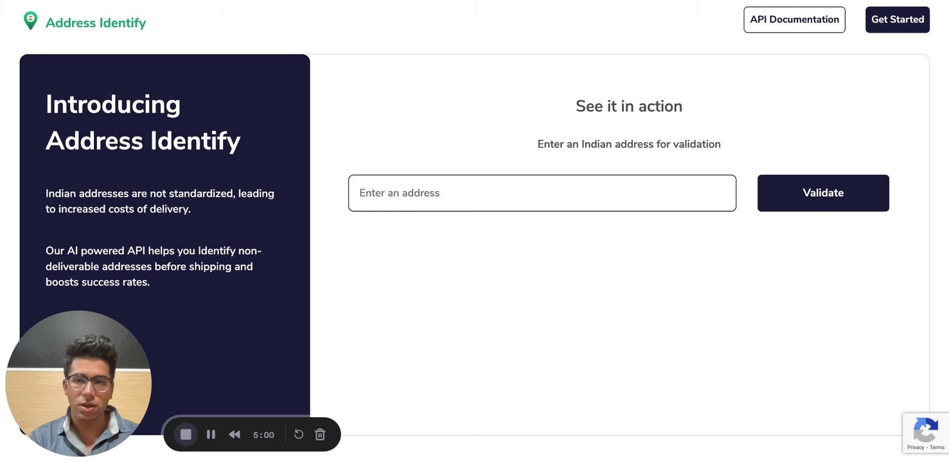The image size is (949, 462).
Task: Click the presenter webcam bubble
Action: 78,384
